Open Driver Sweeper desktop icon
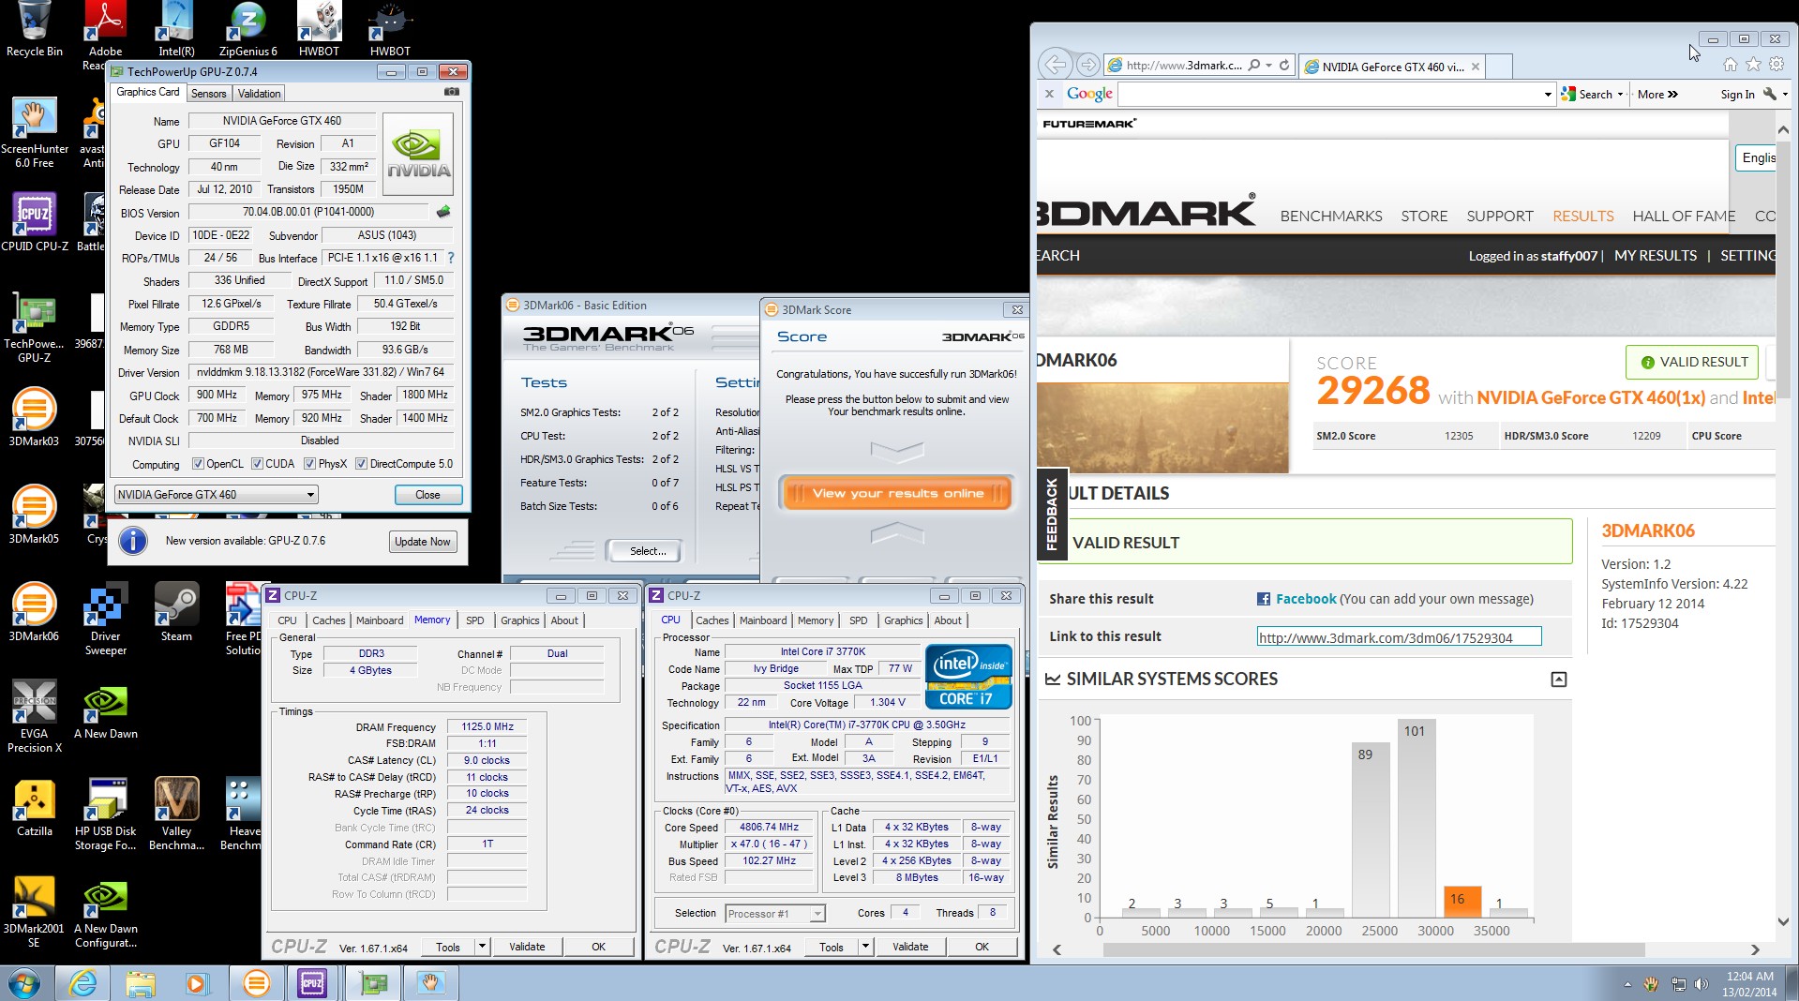 [x=105, y=620]
